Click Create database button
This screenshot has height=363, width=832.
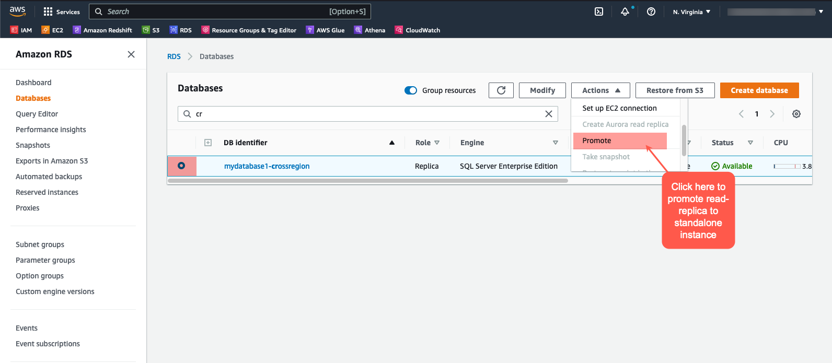pos(759,90)
